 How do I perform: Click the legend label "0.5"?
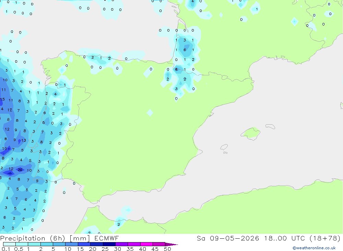click(19, 249)
